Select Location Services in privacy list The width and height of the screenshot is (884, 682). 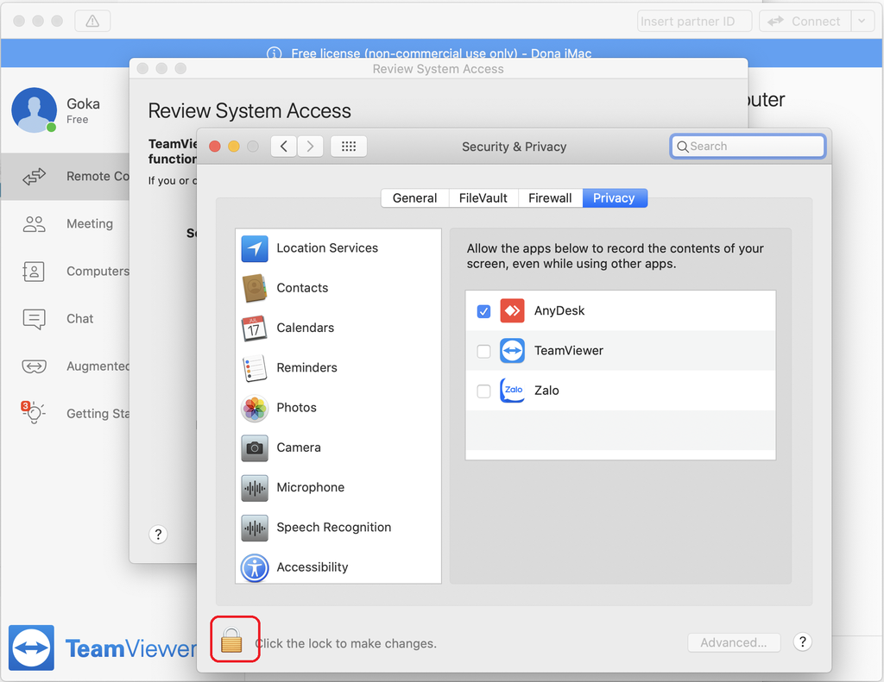click(x=338, y=248)
